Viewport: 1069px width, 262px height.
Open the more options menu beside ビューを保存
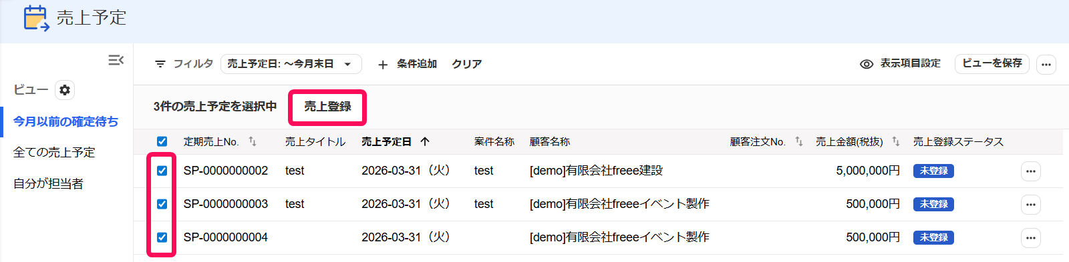1046,64
